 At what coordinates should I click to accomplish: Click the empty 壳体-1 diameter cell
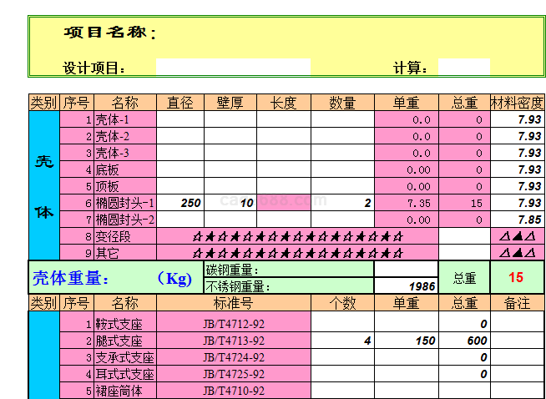pos(180,119)
